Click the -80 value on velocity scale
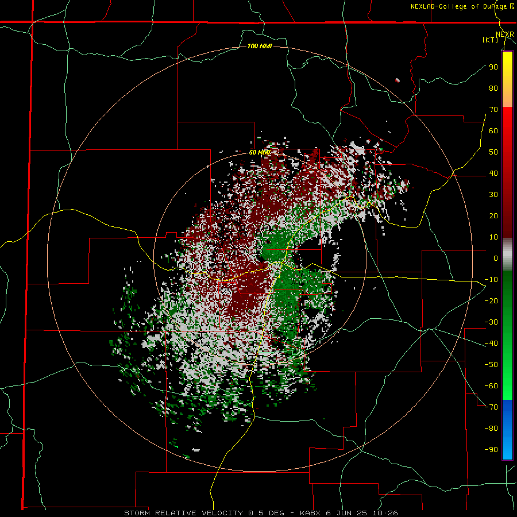Image resolution: width=517 pixels, height=517 pixels. pos(491,429)
